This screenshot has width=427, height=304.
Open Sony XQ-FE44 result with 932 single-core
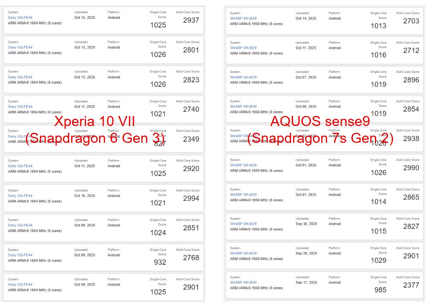click(20, 255)
